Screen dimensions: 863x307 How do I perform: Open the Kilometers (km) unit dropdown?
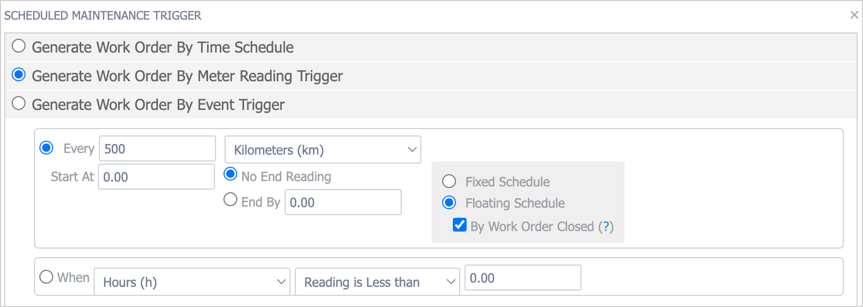tap(322, 150)
